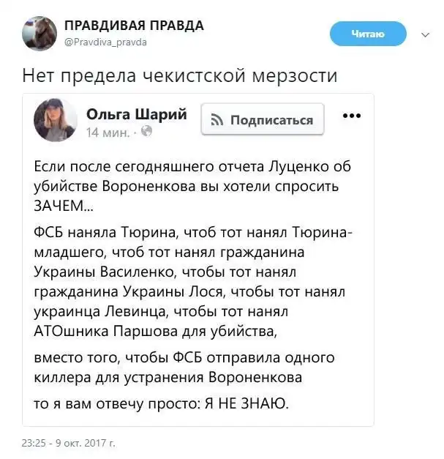444x459 pixels.
Task: Click the RSS feed icon in Подписаться
Action: click(217, 120)
